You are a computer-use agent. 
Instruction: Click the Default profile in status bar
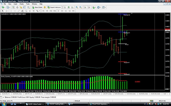pyautogui.click(x=77, y=101)
